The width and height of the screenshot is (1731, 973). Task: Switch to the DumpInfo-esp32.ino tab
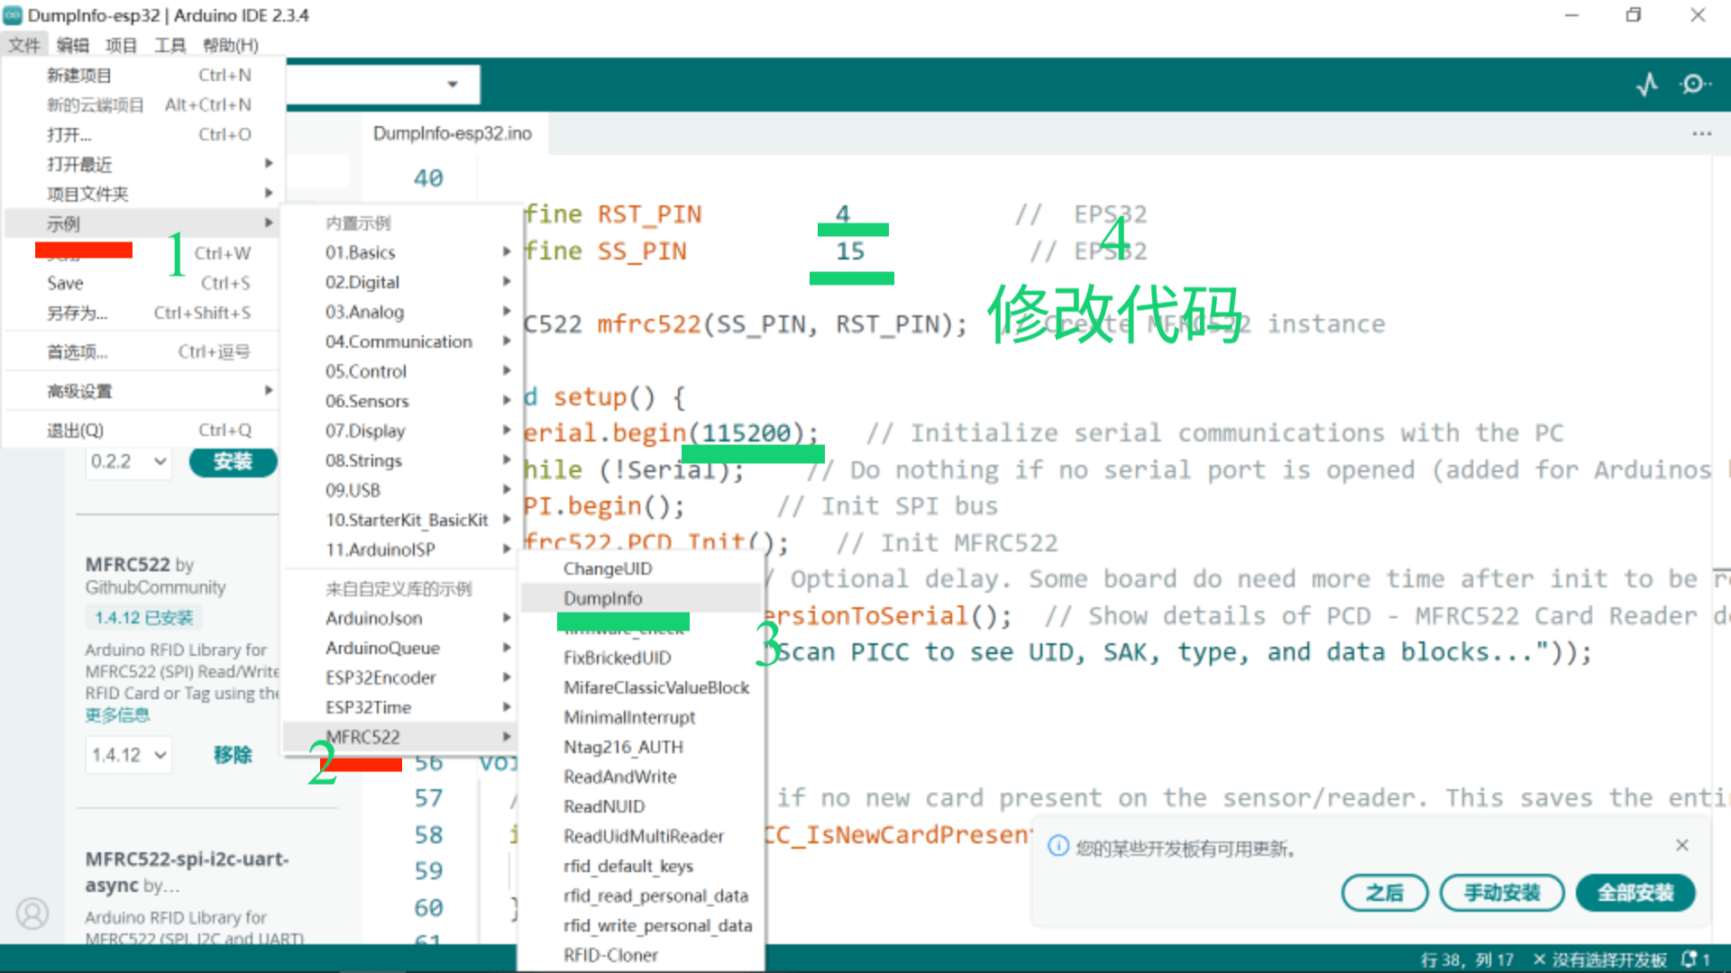point(453,133)
